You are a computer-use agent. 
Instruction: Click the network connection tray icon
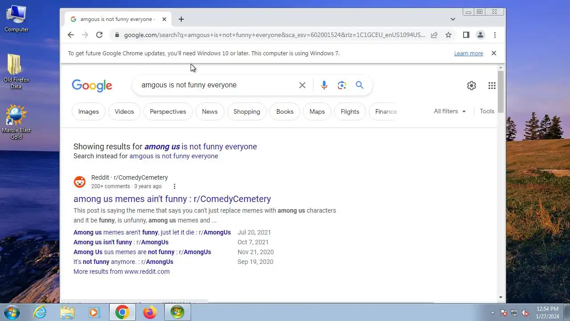(x=514, y=313)
